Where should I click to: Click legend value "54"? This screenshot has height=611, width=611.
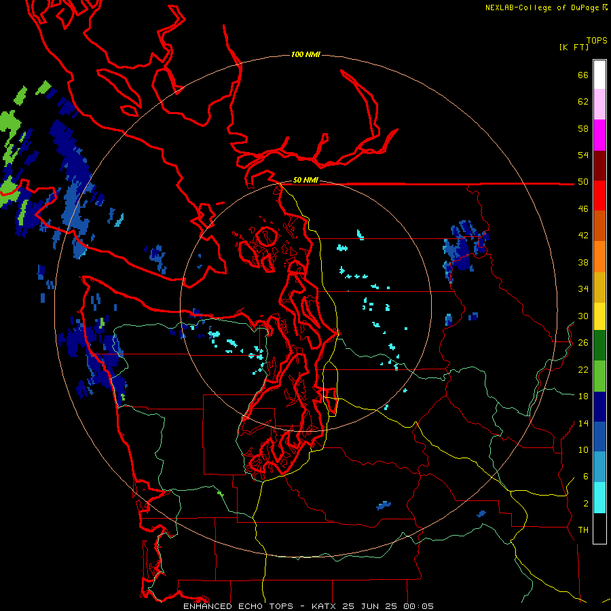click(583, 155)
